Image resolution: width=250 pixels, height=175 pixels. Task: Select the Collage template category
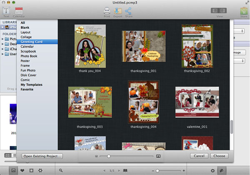(x=26, y=37)
